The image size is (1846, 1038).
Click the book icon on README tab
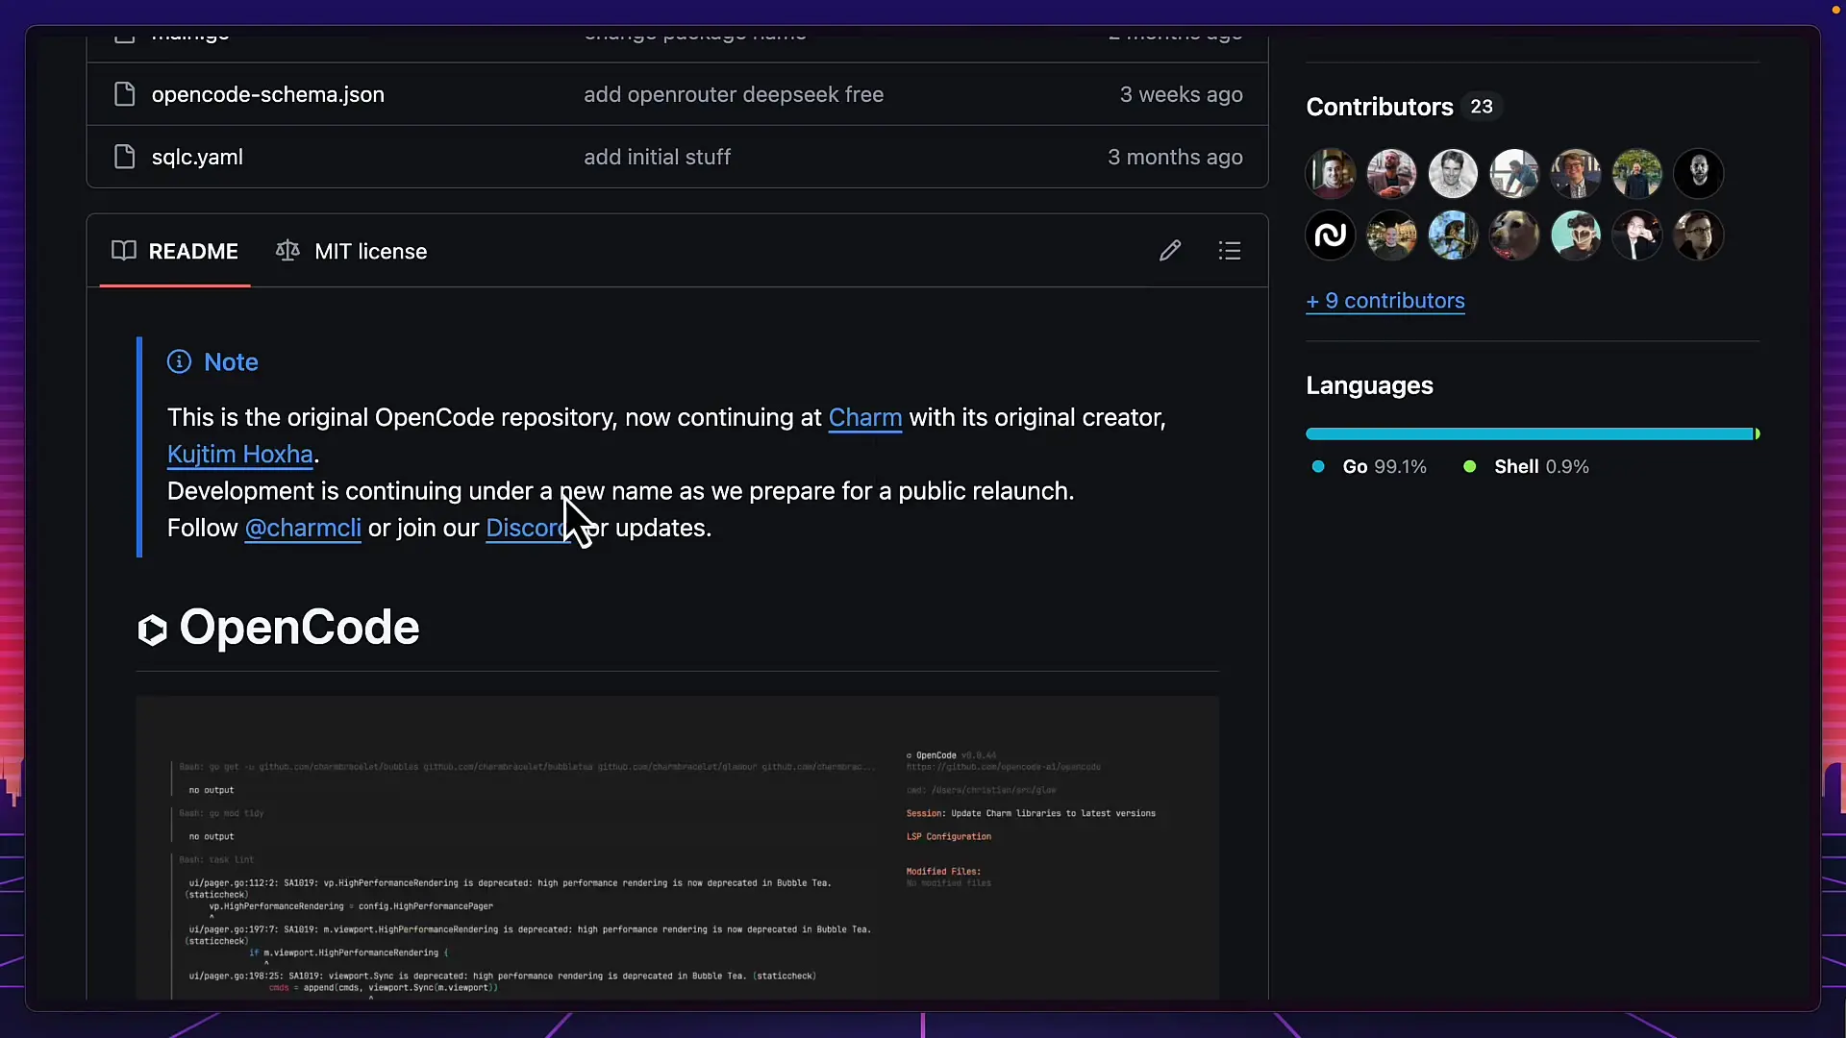(x=124, y=251)
